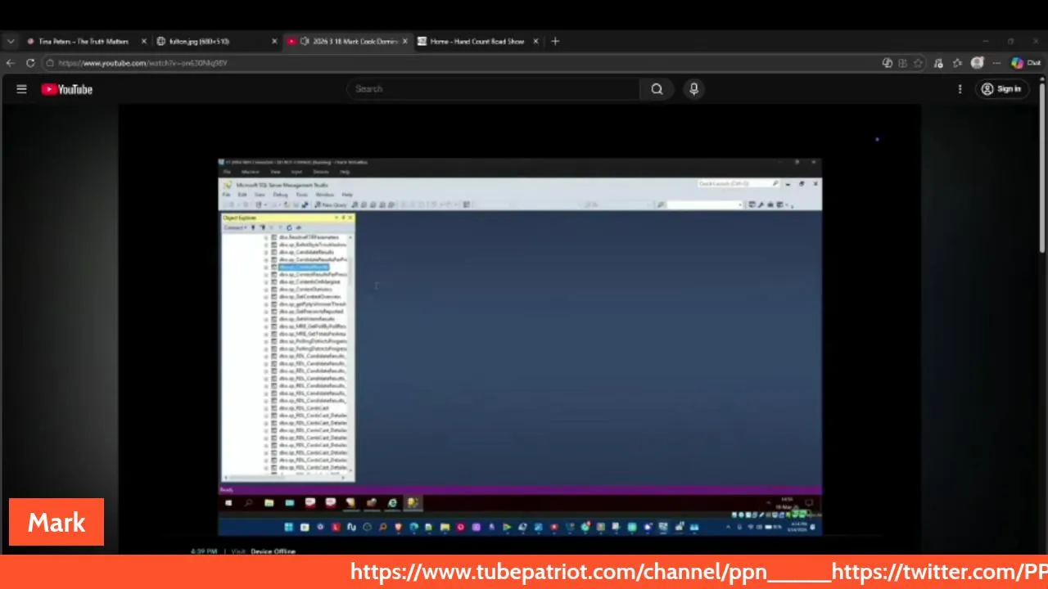Screen dimensions: 1048x589
Task: Select the highlighted dbo.sp_ContestResults procedure
Action: pyautogui.click(x=303, y=267)
